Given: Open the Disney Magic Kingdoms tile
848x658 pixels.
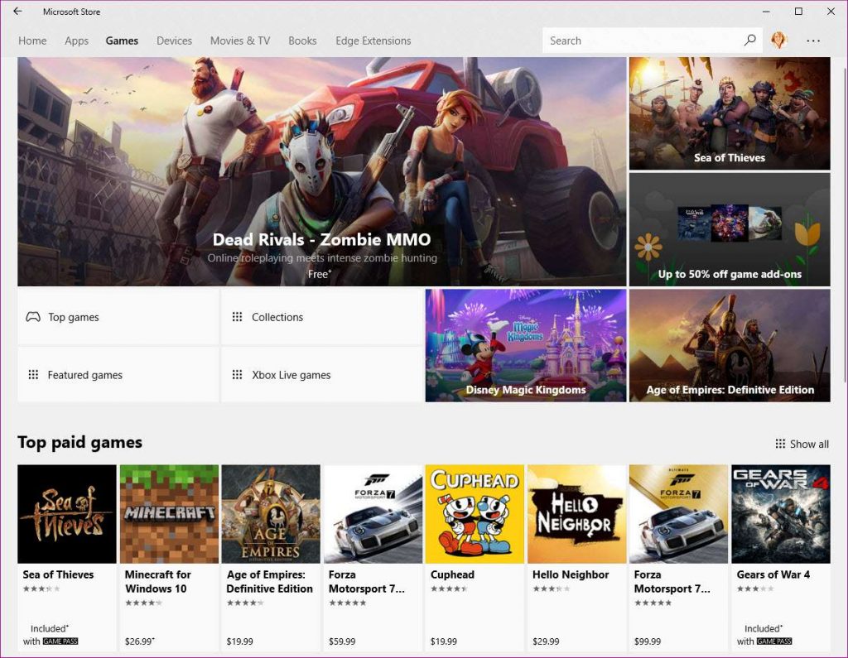Looking at the screenshot, I should point(526,345).
